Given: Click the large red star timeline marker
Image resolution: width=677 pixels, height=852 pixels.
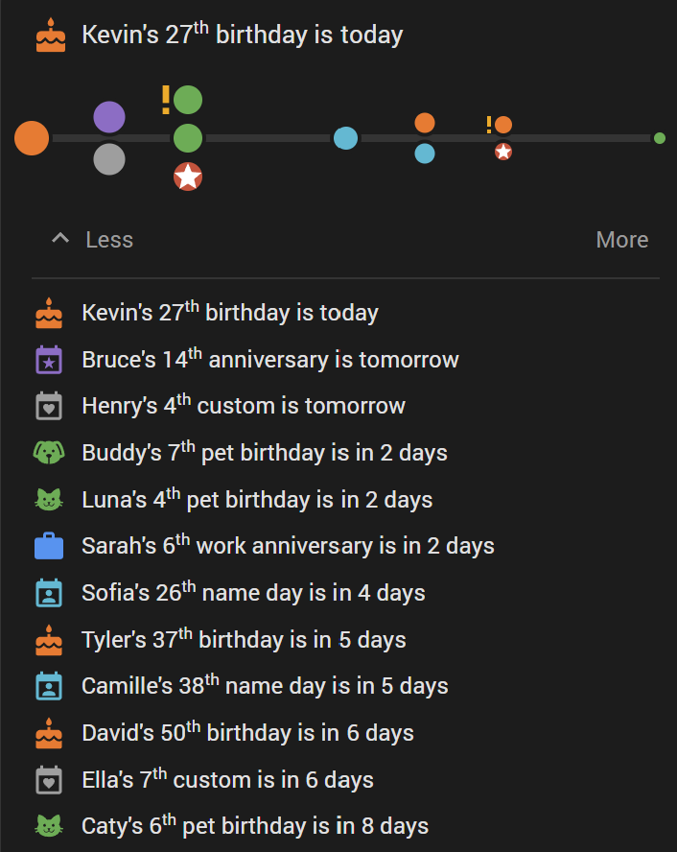Looking at the screenshot, I should (x=188, y=177).
